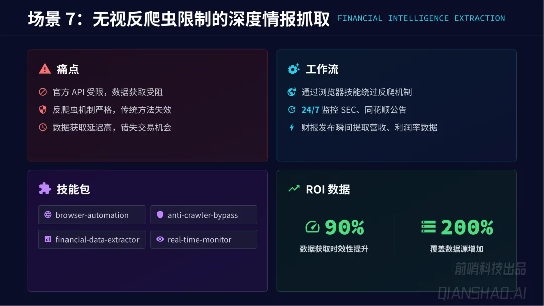
Task: Click the purple puzzle piece icon
Action: 45,189
